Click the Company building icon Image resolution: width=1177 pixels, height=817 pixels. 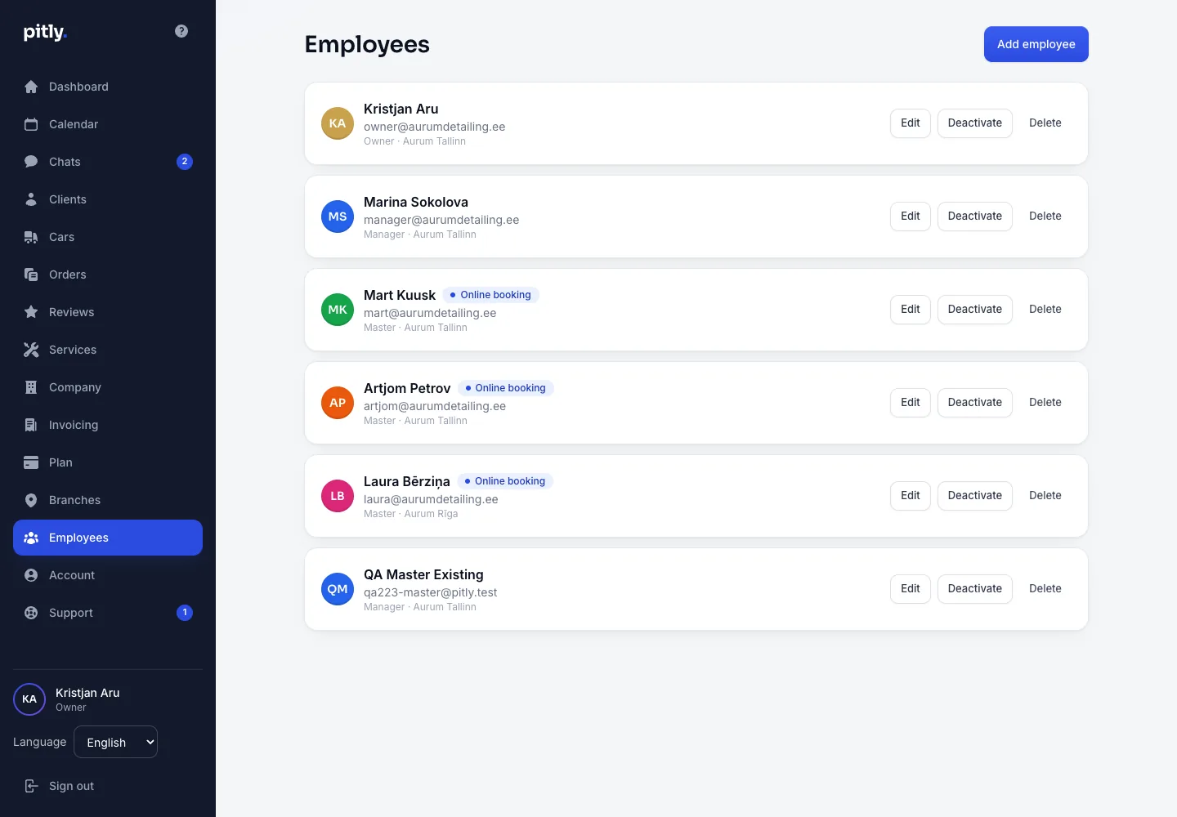(31, 387)
